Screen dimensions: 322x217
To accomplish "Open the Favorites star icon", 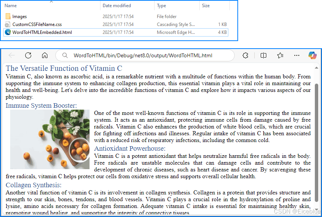I will tap(280, 55).
